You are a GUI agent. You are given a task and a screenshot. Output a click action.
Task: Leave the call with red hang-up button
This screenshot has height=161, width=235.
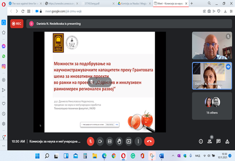click(149, 141)
